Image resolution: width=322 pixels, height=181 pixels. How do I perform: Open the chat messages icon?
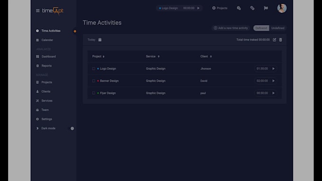tap(239, 8)
